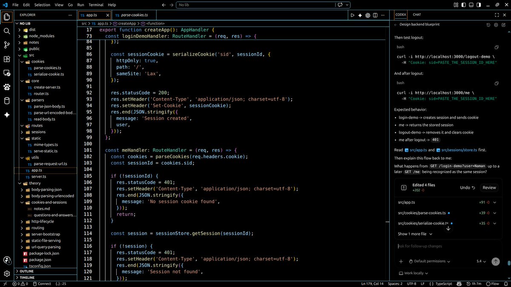Click the errors and warnings status indicator
The height and width of the screenshot is (287, 511).
click(20, 284)
